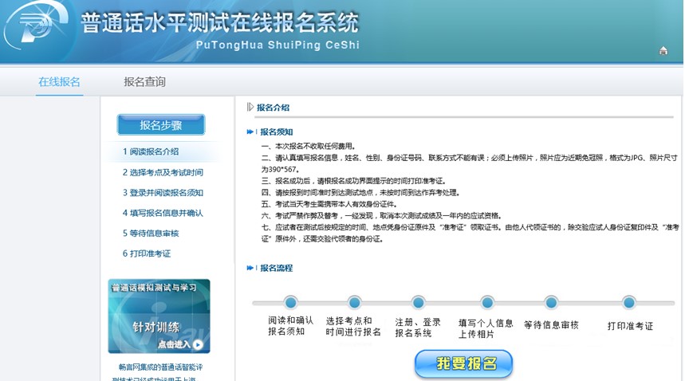Switch to the 在线报名 tab
The width and height of the screenshot is (685, 381).
pos(59,82)
